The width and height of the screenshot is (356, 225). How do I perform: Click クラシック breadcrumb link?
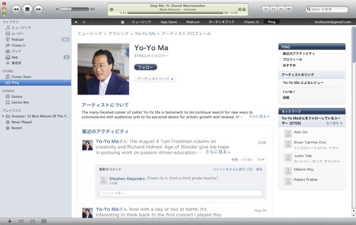[118, 33]
